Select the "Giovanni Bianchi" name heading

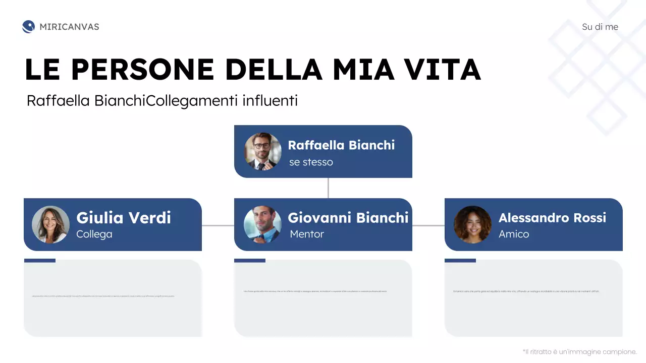click(348, 218)
